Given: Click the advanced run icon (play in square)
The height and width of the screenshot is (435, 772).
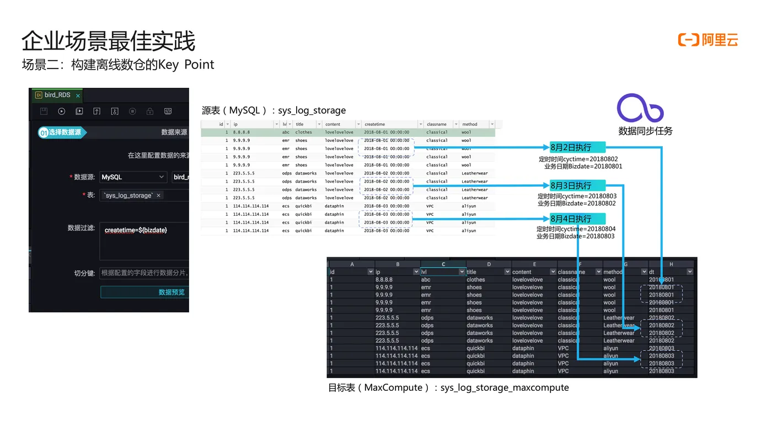Looking at the screenshot, I should (x=79, y=112).
